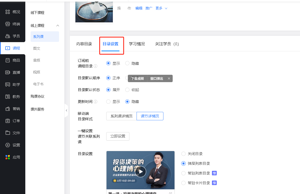Switch to the 目录设置 tab
300x194 pixels.
point(110,44)
